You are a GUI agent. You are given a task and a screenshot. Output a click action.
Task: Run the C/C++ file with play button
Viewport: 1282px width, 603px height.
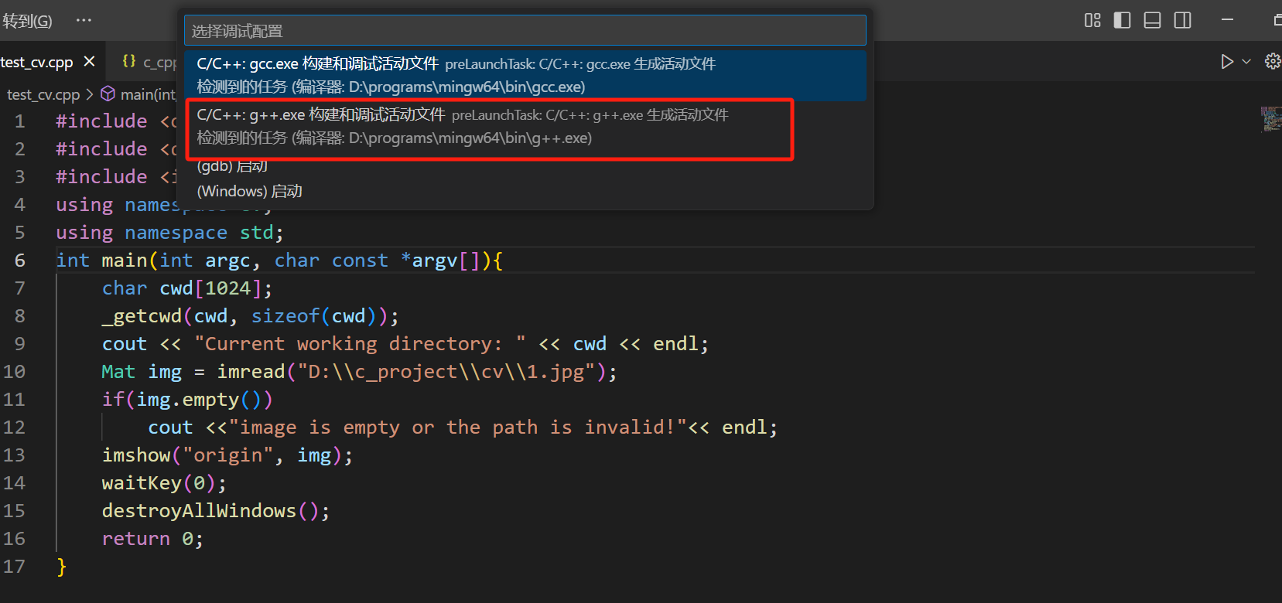tap(1227, 62)
